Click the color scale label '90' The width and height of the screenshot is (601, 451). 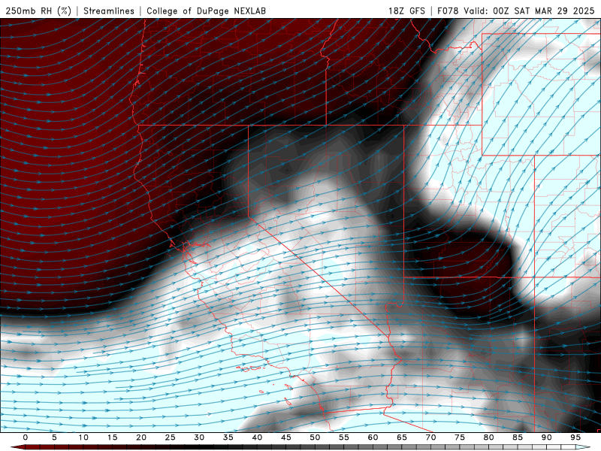pos(547,437)
